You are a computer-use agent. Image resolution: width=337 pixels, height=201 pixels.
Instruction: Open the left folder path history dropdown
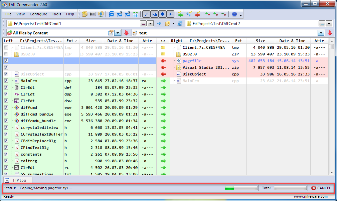point(150,23)
